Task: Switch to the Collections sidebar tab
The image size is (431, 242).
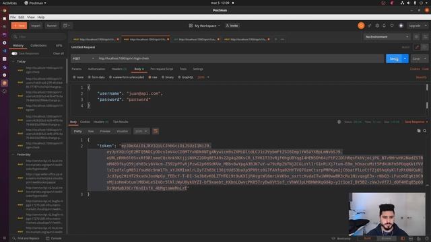Action: tap(38, 46)
